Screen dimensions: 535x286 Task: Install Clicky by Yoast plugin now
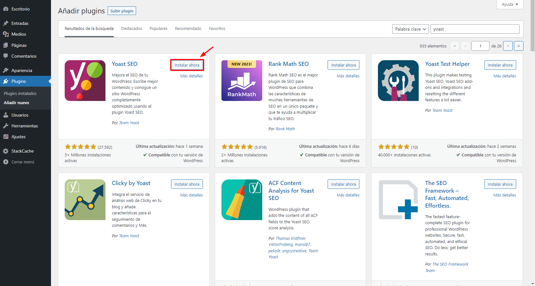[x=187, y=184]
